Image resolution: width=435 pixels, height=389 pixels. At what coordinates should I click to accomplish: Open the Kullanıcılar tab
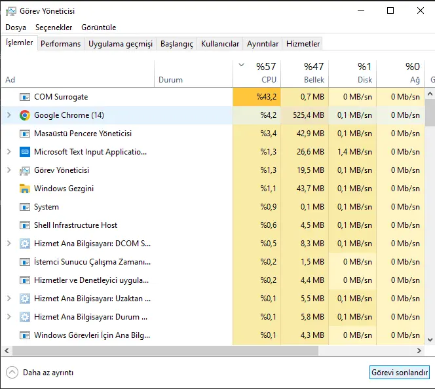point(220,44)
